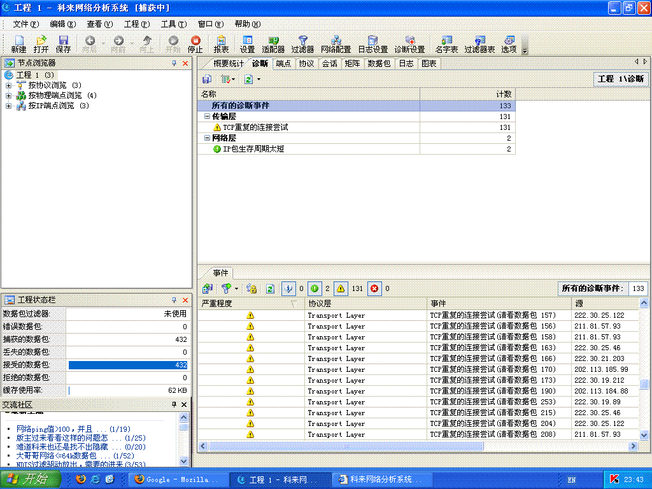Toggle the notice severity filter showing 2
The image size is (652, 489).
click(x=315, y=288)
